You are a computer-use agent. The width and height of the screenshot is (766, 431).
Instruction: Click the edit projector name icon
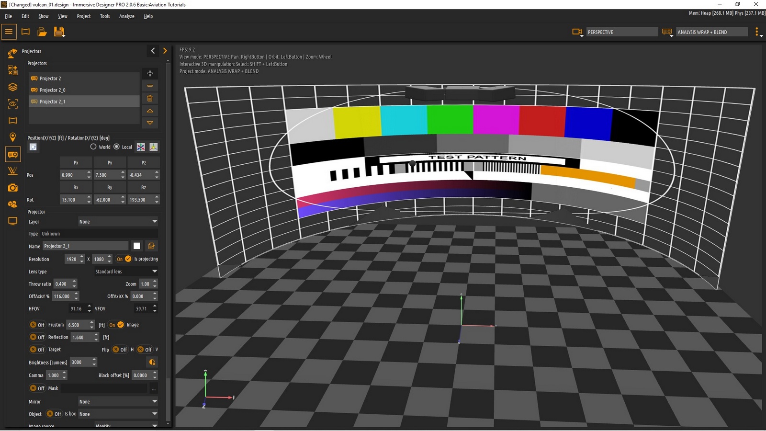151,246
